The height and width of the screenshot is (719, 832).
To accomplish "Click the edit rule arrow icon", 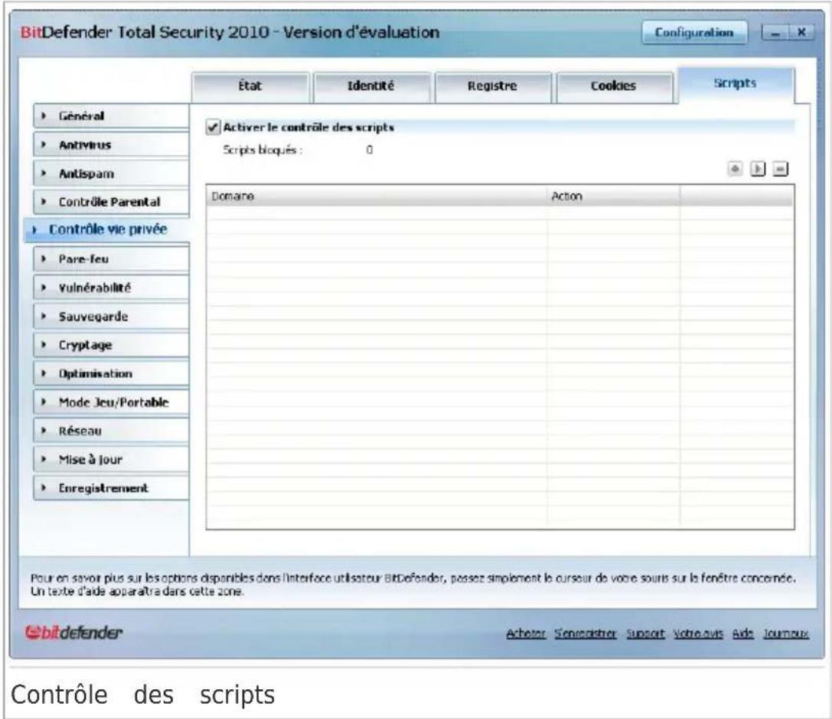I will (x=758, y=169).
